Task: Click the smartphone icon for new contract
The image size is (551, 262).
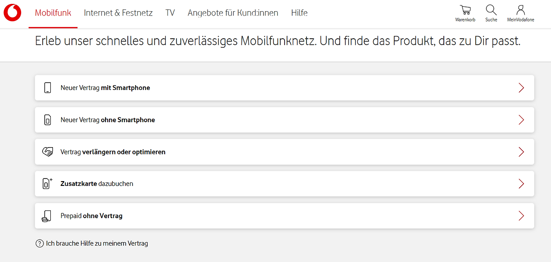Action: (47, 88)
